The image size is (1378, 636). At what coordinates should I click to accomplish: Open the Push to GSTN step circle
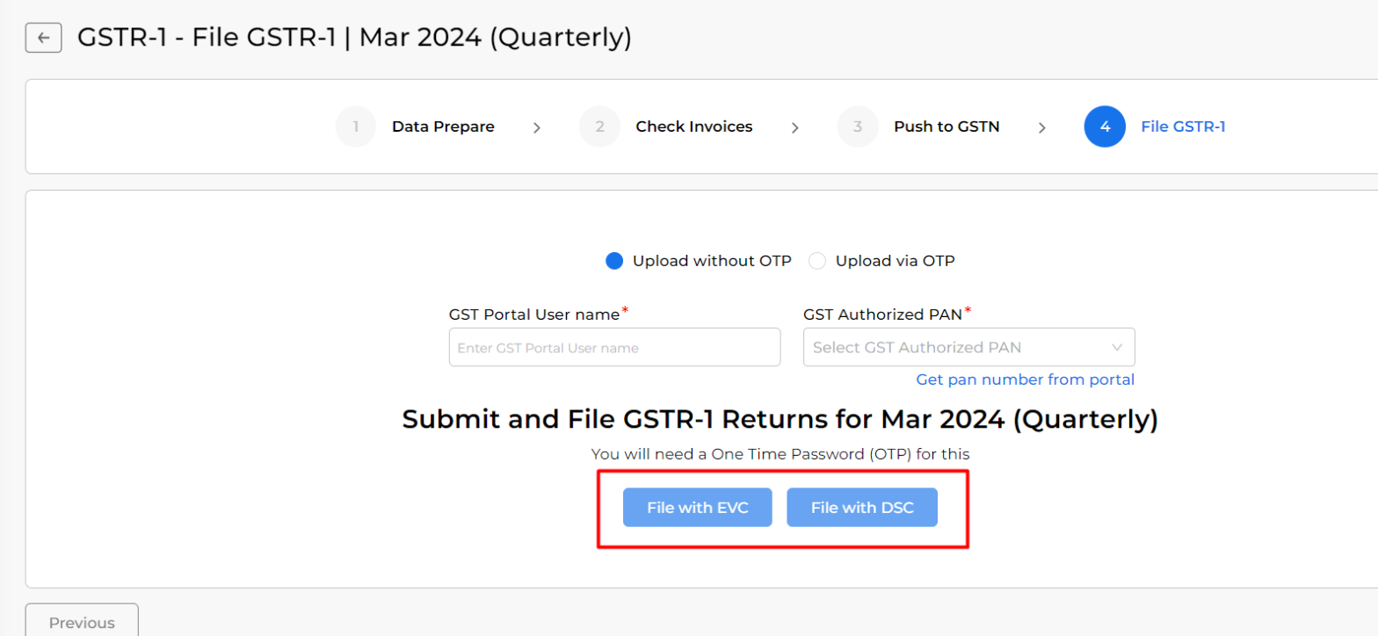pyautogui.click(x=857, y=126)
